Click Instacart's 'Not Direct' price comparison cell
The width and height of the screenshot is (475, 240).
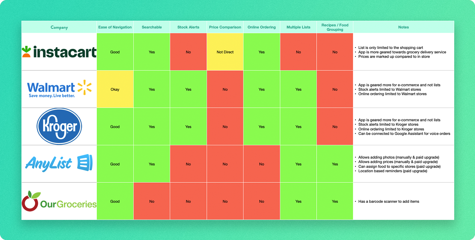coord(225,52)
